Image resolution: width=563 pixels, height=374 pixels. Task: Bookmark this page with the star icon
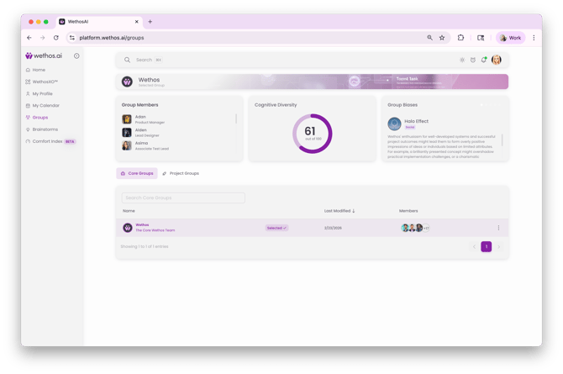click(x=442, y=38)
